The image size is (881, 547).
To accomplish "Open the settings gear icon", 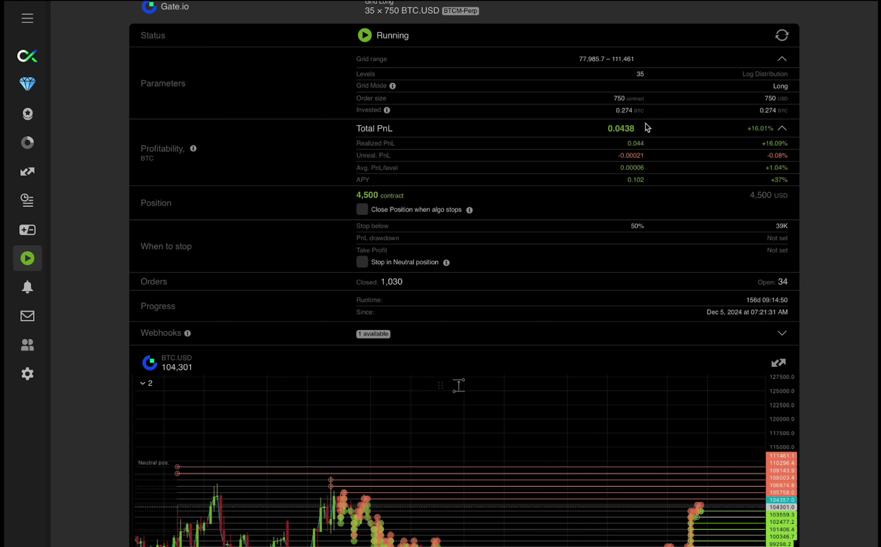I will (x=27, y=373).
